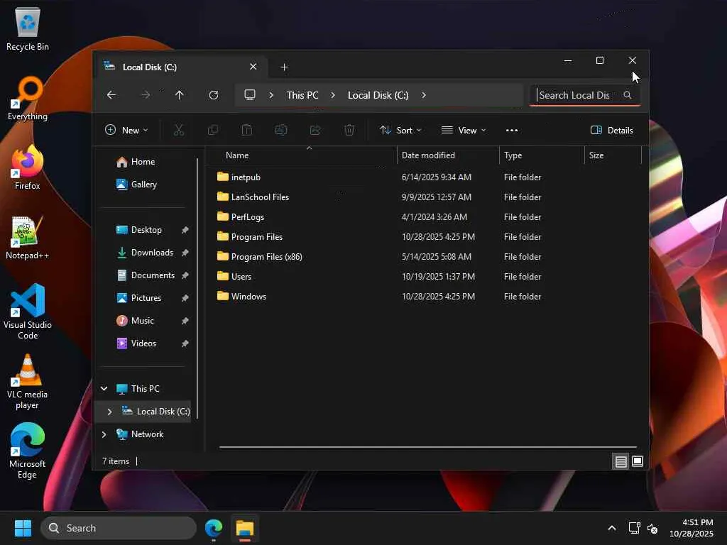Switch to details list view layout
This screenshot has height=545, width=727.
click(621, 462)
